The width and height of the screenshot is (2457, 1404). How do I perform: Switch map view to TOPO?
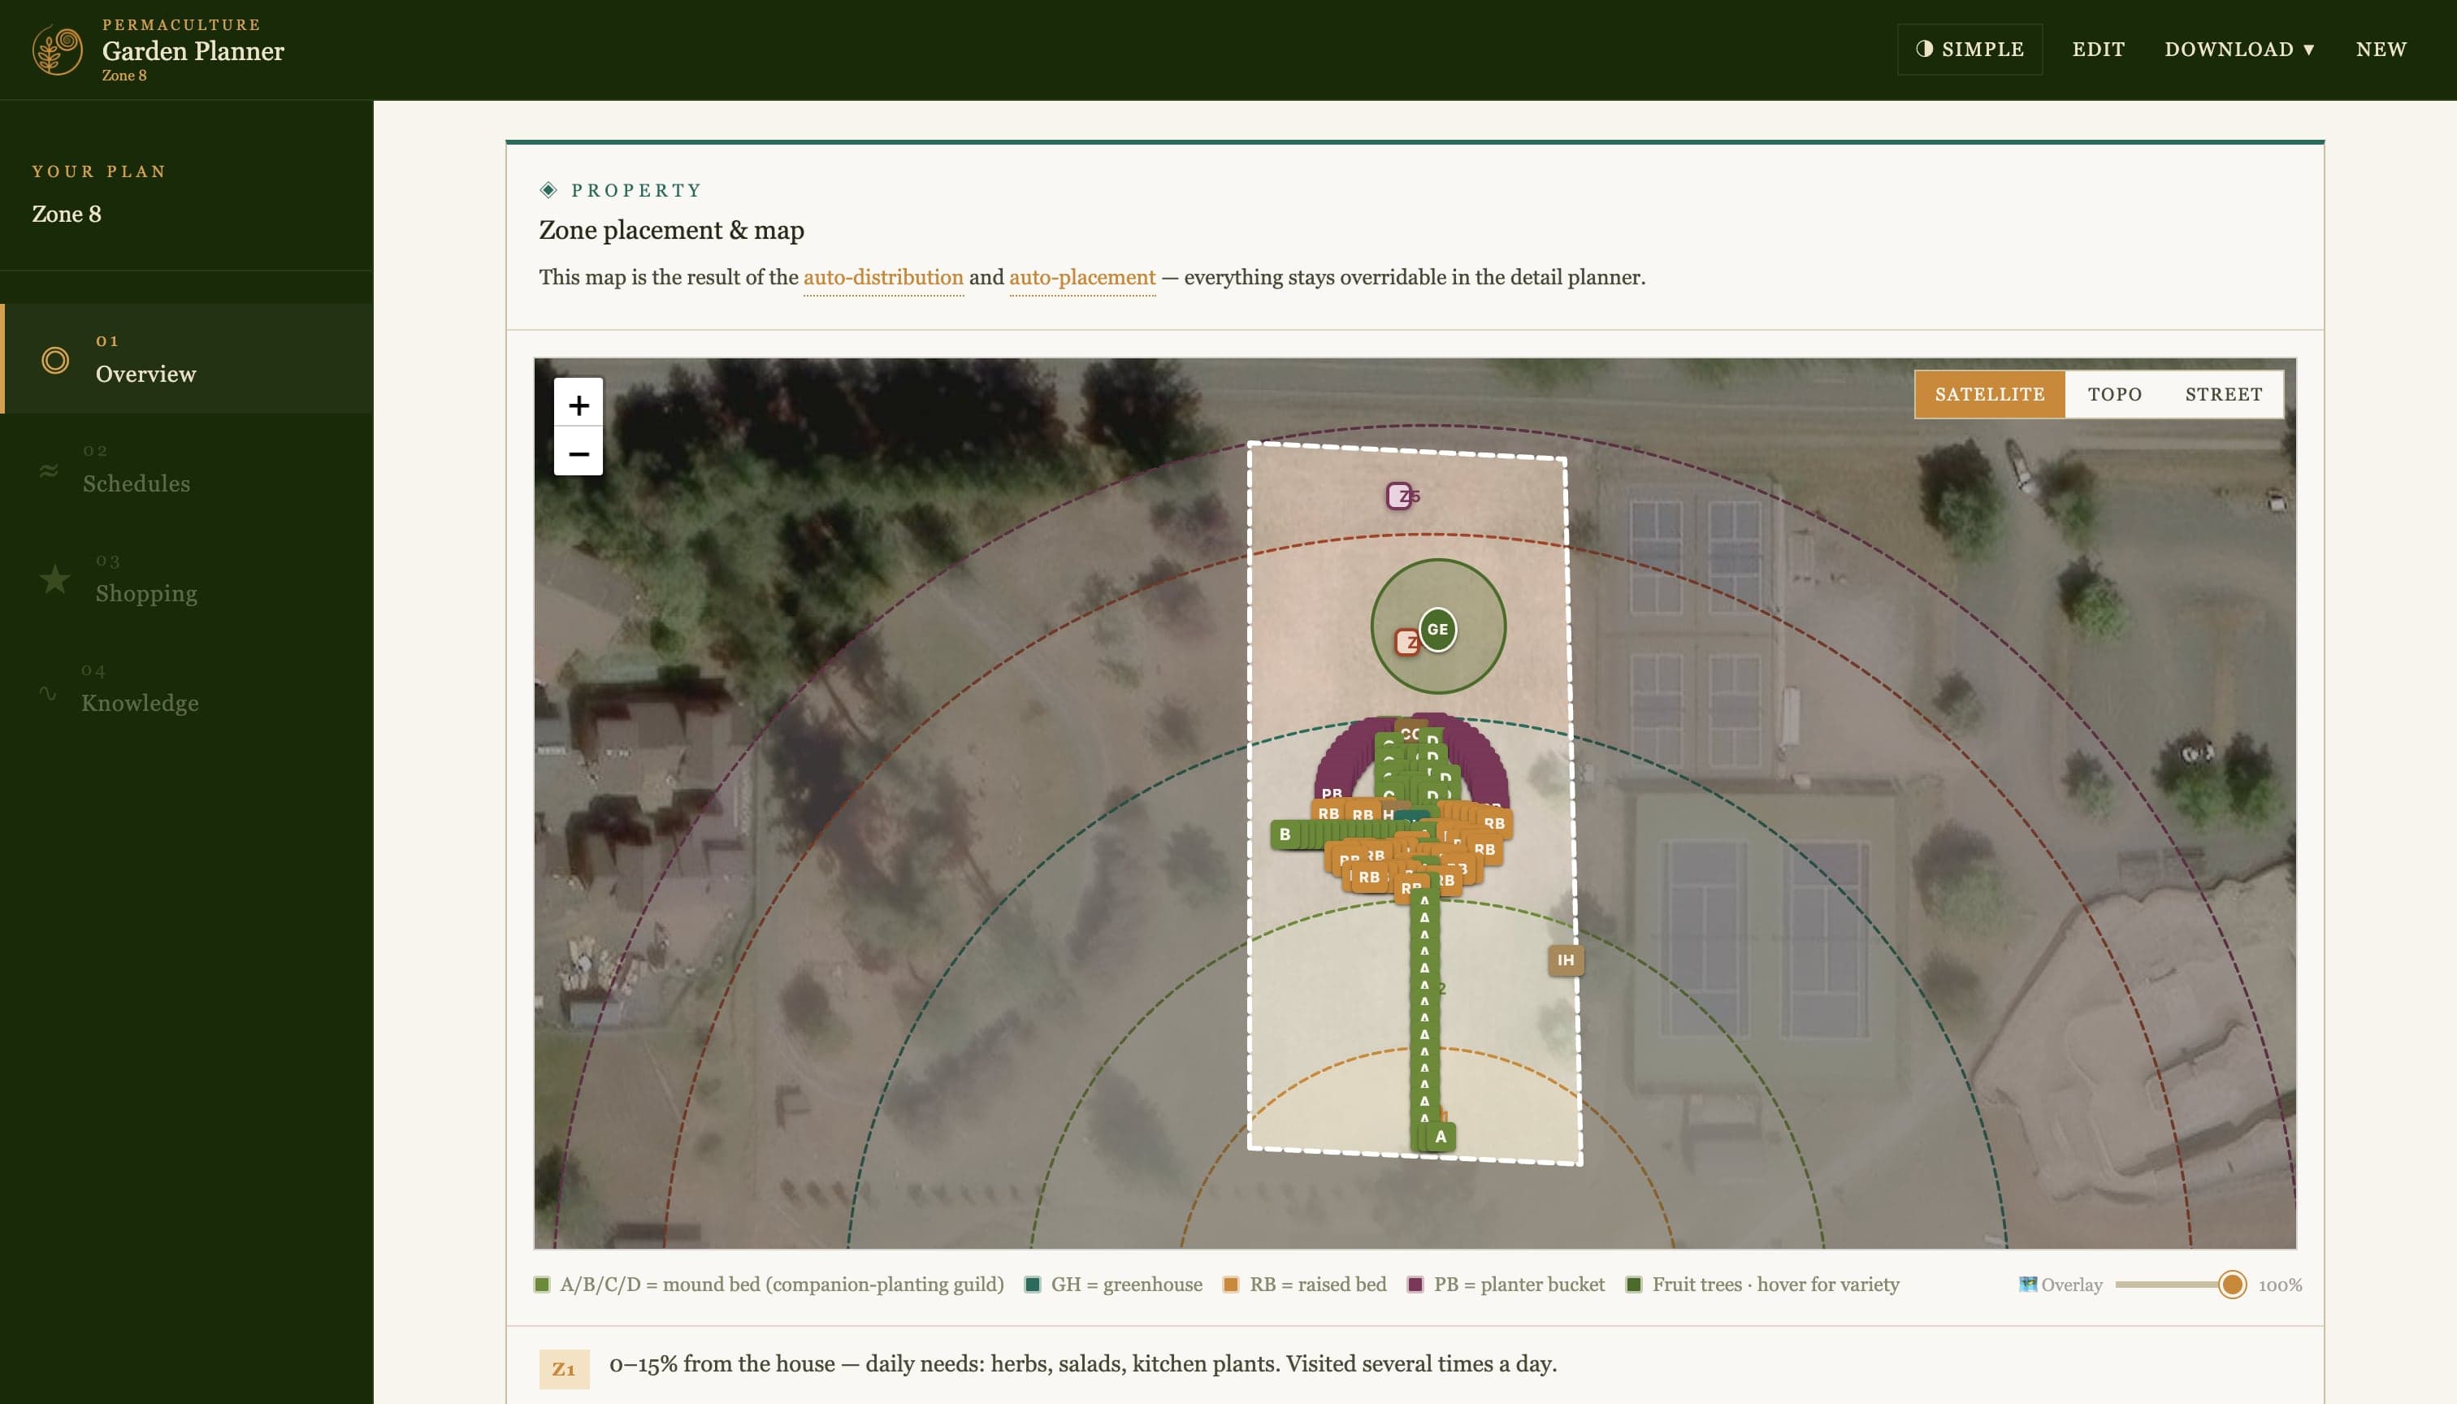click(2115, 394)
